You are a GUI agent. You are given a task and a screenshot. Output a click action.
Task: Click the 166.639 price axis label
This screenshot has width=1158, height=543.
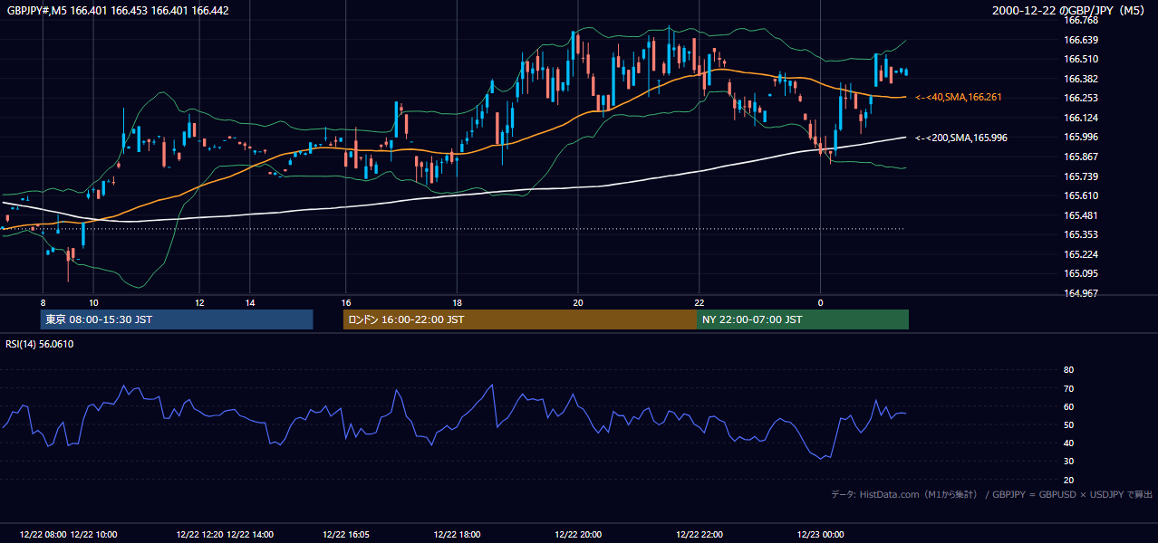click(1080, 40)
